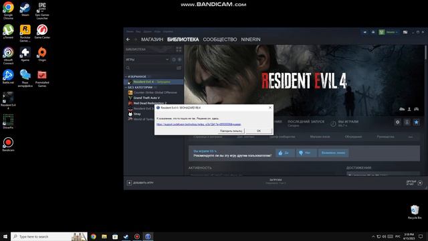Open Rockstar Games Launcher desktop icon
428x241 pixels.
pyautogui.click(x=25, y=33)
